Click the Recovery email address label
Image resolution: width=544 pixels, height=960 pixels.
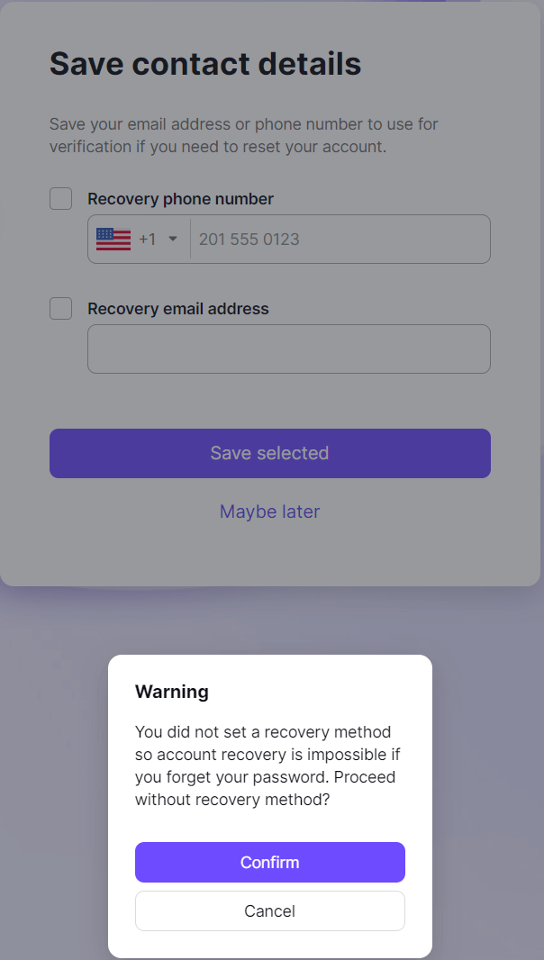pos(178,309)
